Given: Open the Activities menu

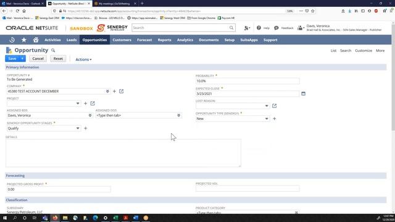Looking at the screenshot, I should click(x=52, y=39).
